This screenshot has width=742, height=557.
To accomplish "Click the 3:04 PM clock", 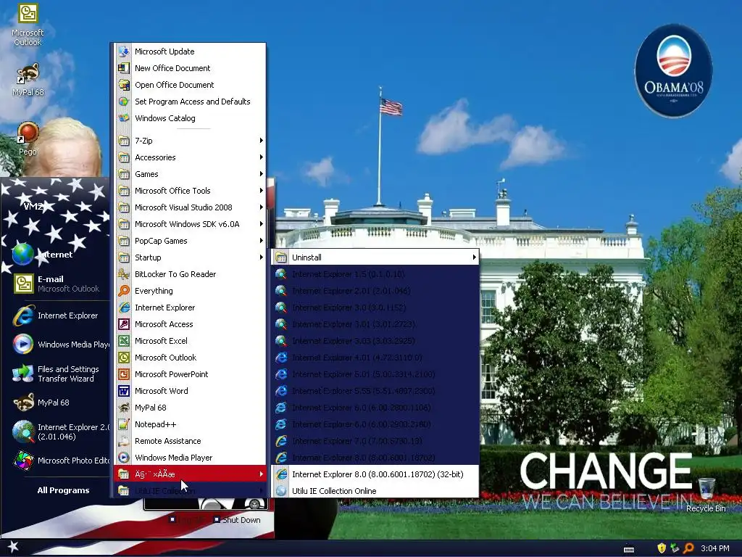I will [715, 548].
